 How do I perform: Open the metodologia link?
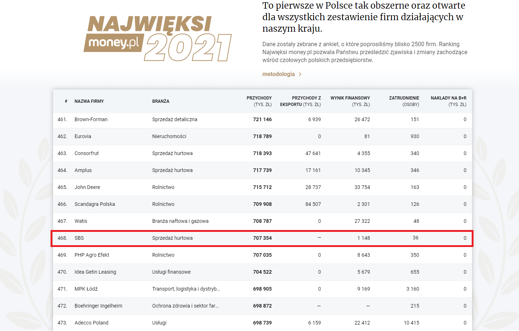pos(278,74)
